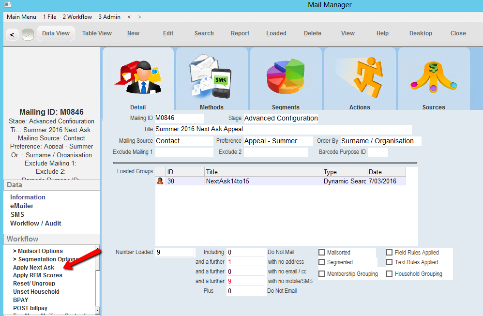Sort Loaded Groups by Title column header
Image resolution: width=483 pixels, height=316 pixels.
click(x=263, y=172)
